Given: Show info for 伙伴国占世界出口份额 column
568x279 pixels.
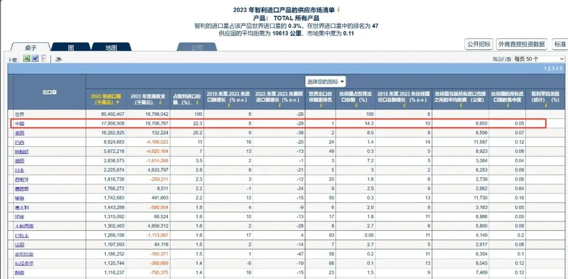Looking at the screenshot, I should tap(356, 105).
